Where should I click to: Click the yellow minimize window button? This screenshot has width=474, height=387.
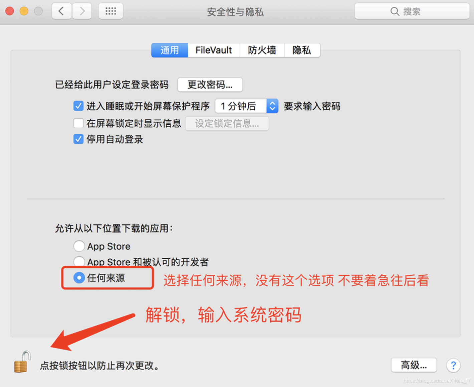point(24,11)
